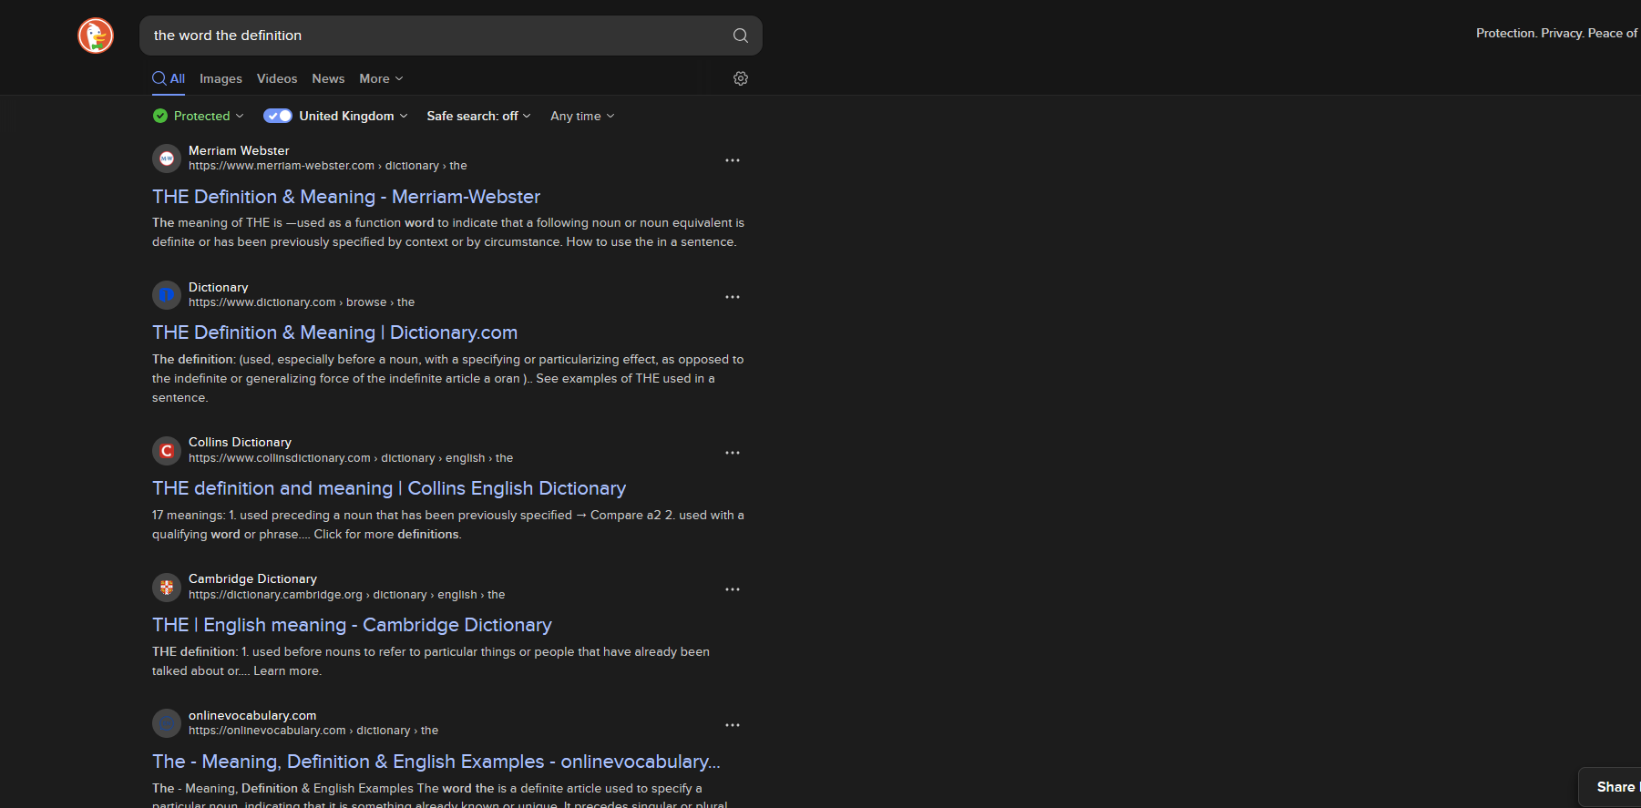1641x808 pixels.
Task: Click the Merriam Webster favicon
Action: (167, 159)
